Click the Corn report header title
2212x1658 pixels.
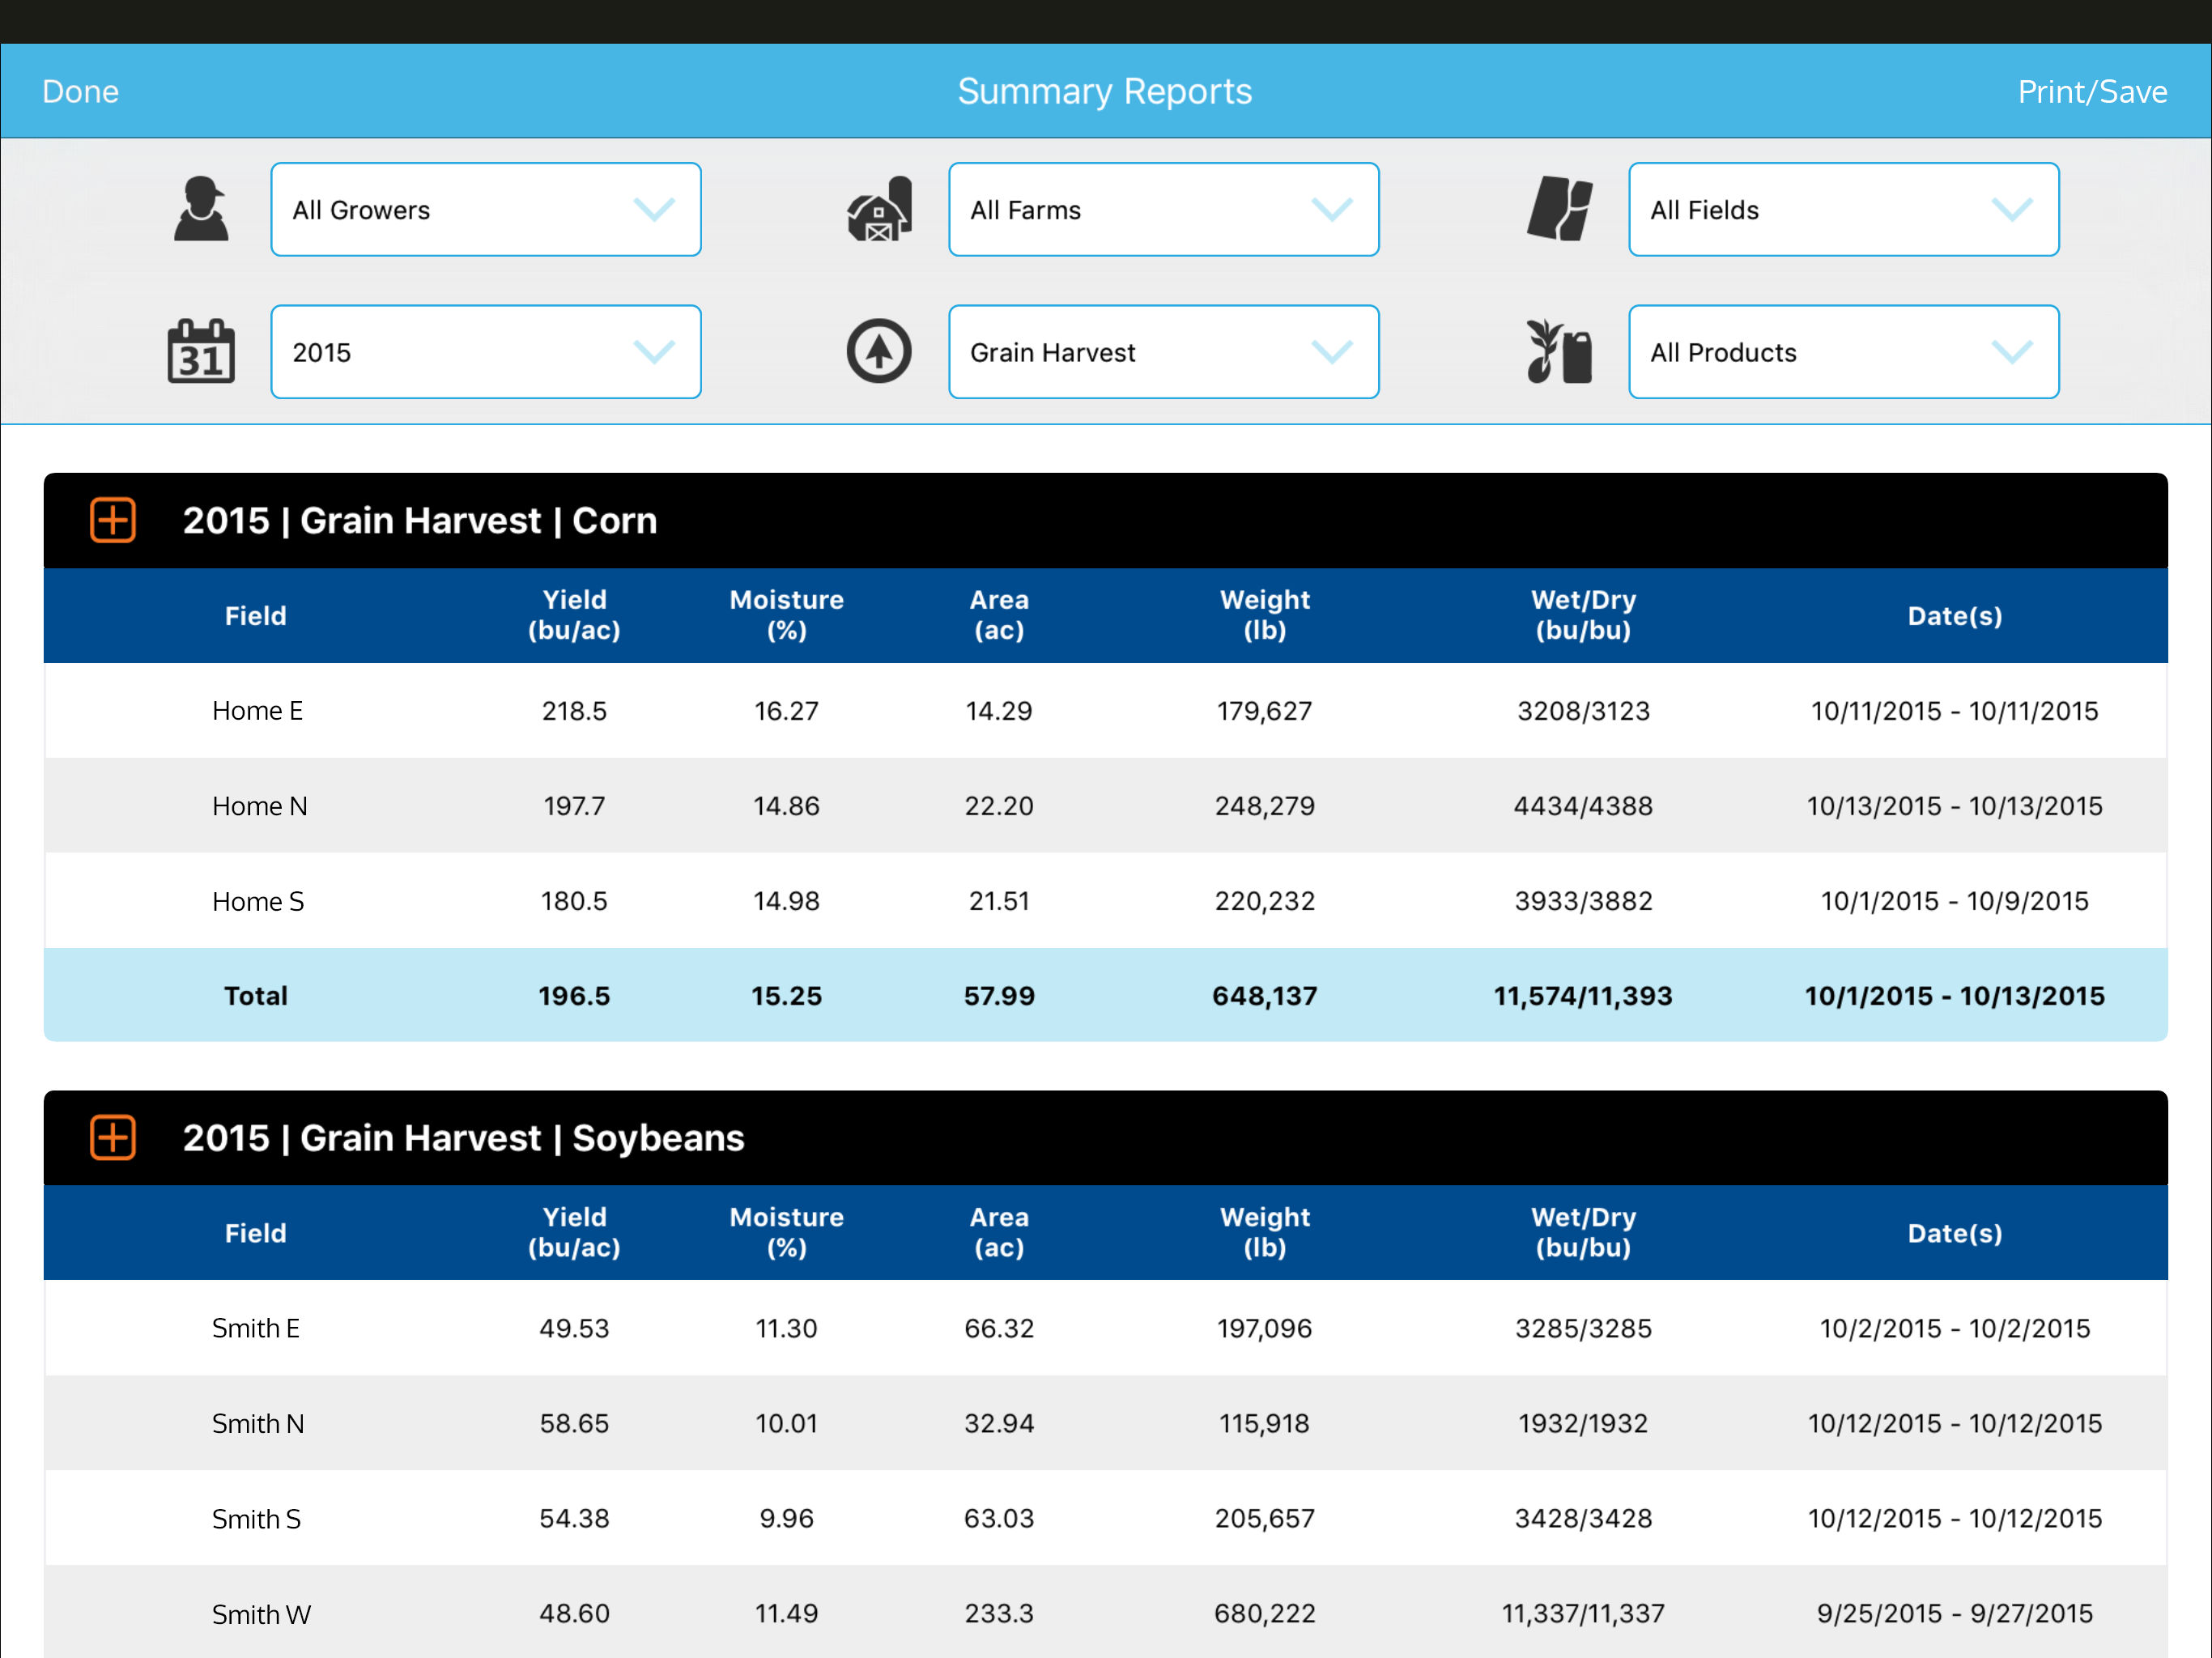pos(420,520)
